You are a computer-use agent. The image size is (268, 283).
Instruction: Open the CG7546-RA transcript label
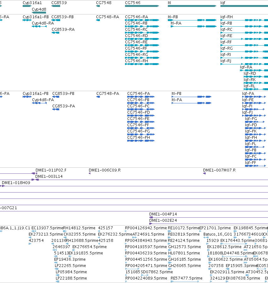click(136, 17)
